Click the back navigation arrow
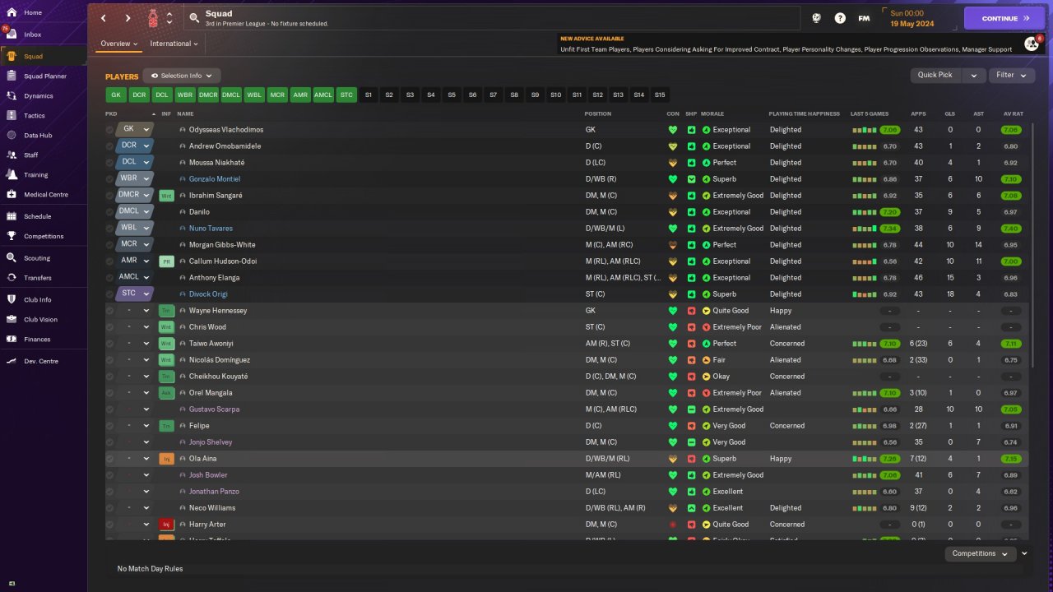This screenshot has height=592, width=1053. [103, 18]
